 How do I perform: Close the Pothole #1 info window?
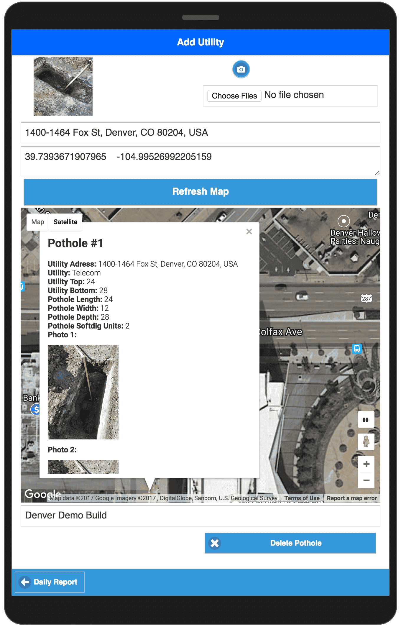(249, 232)
